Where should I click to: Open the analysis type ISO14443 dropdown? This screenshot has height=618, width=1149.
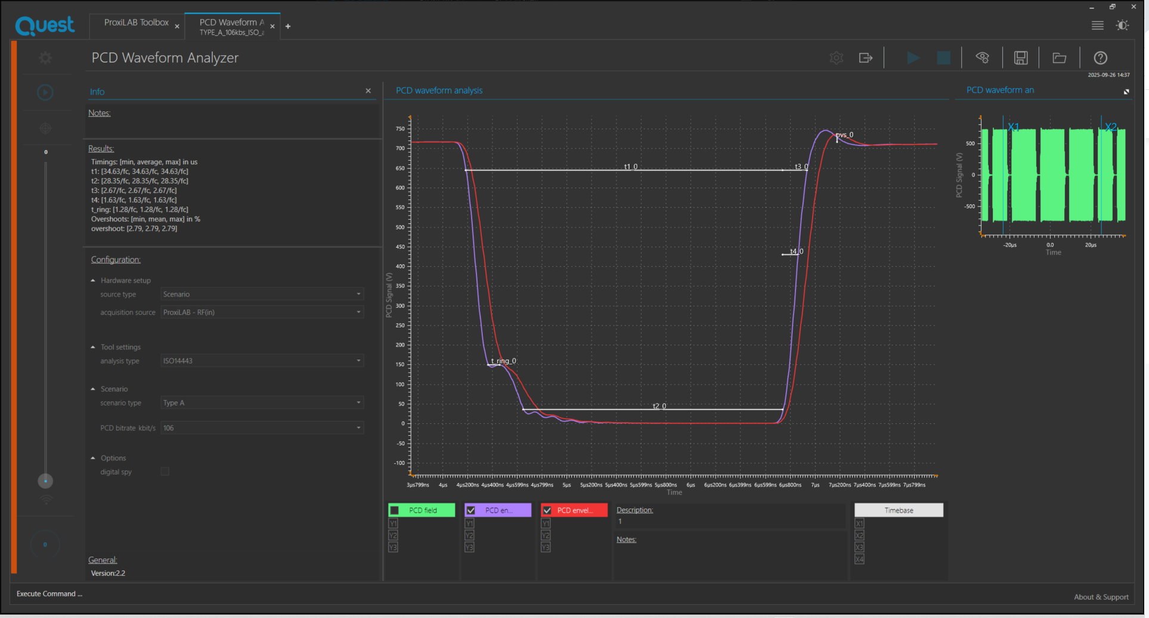click(x=262, y=361)
